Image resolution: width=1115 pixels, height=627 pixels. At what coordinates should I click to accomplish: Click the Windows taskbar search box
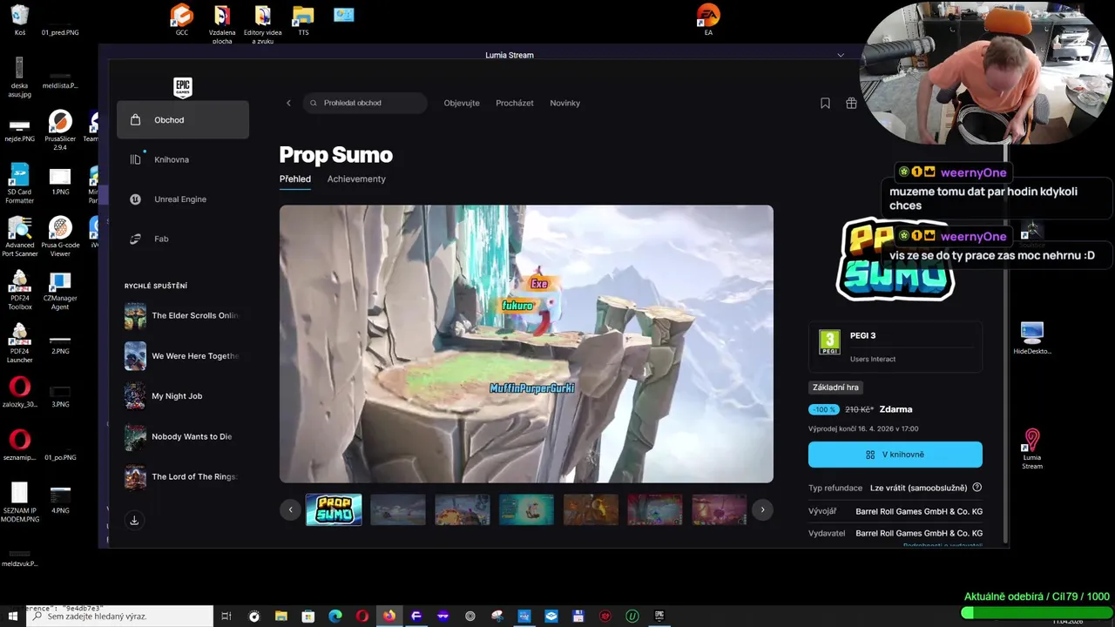tap(119, 616)
